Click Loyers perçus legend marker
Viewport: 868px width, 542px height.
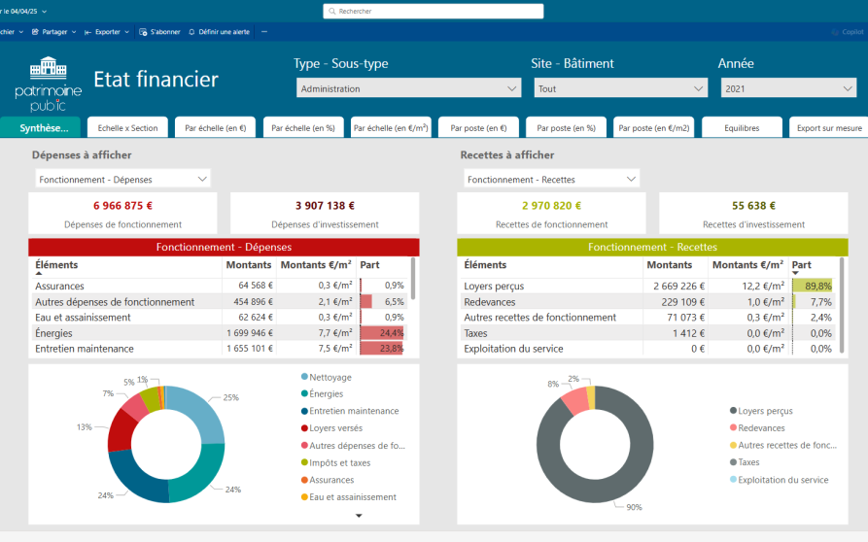click(x=733, y=410)
